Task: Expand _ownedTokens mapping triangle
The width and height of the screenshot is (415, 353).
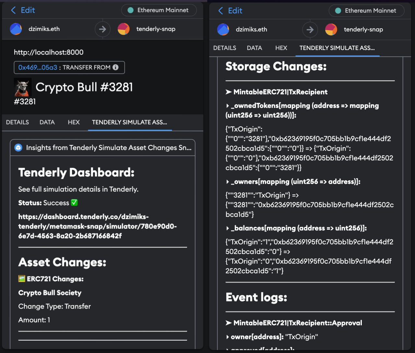Action: (x=228, y=106)
